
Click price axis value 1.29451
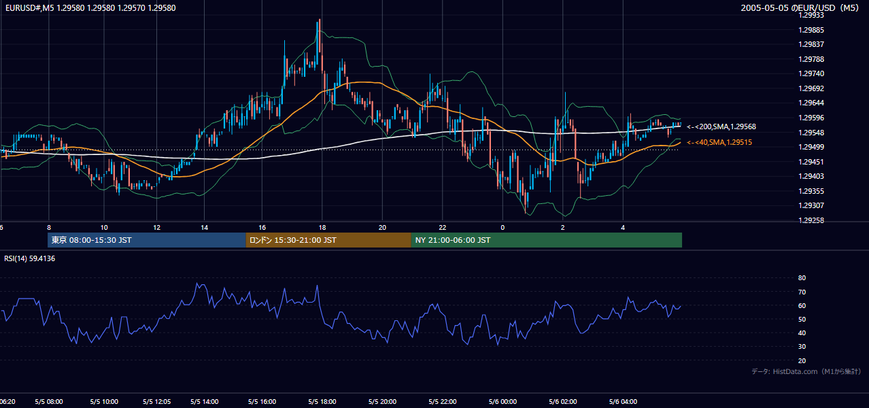[812, 162]
